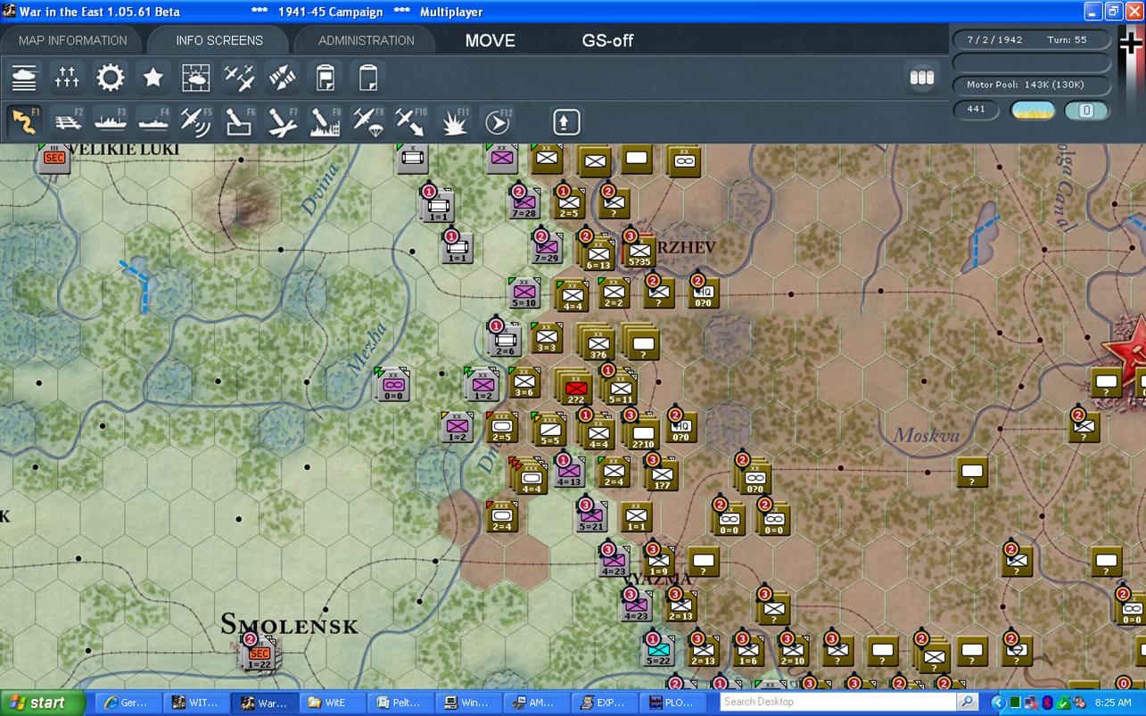Screen dimensions: 1146x716
Task: Open the Windows start menu
Action: (43, 703)
